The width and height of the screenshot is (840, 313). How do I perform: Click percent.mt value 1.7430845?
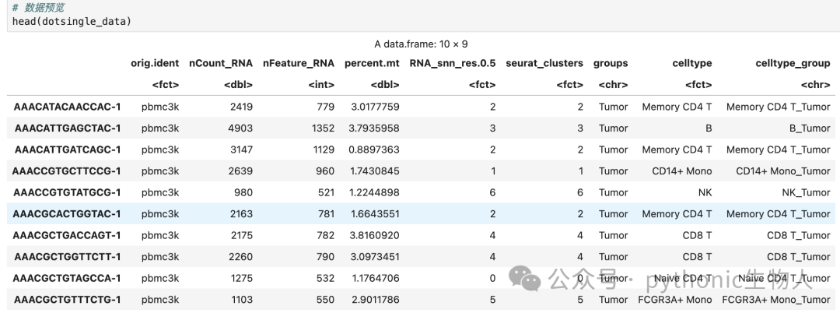click(x=375, y=171)
